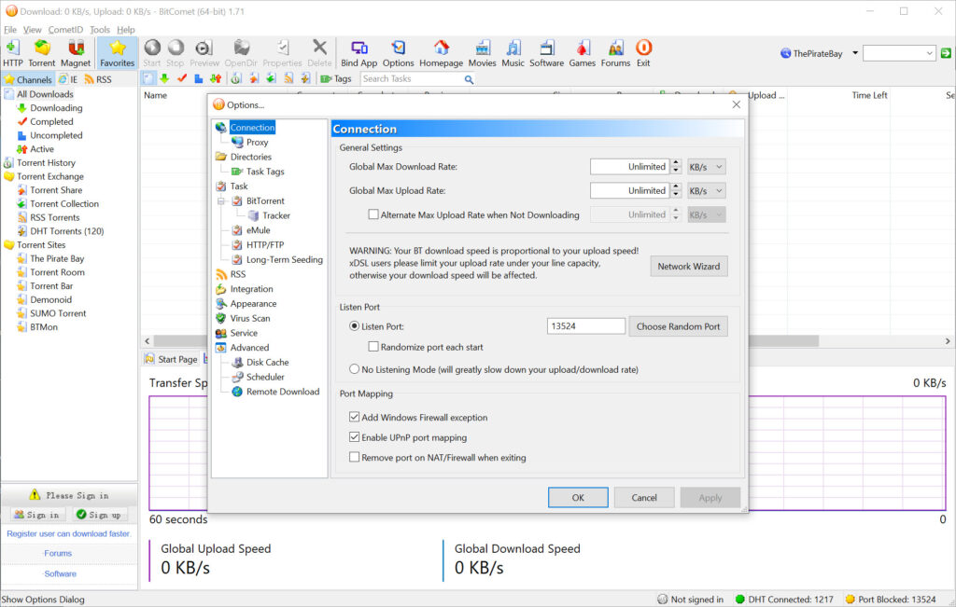Click the Bind App toolbar icon
Screen dimensions: 956x607
[358, 52]
